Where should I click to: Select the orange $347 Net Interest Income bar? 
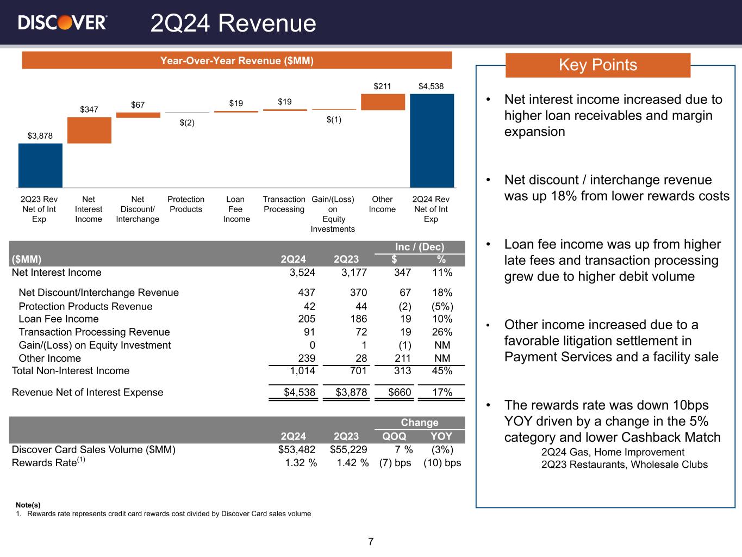89,131
